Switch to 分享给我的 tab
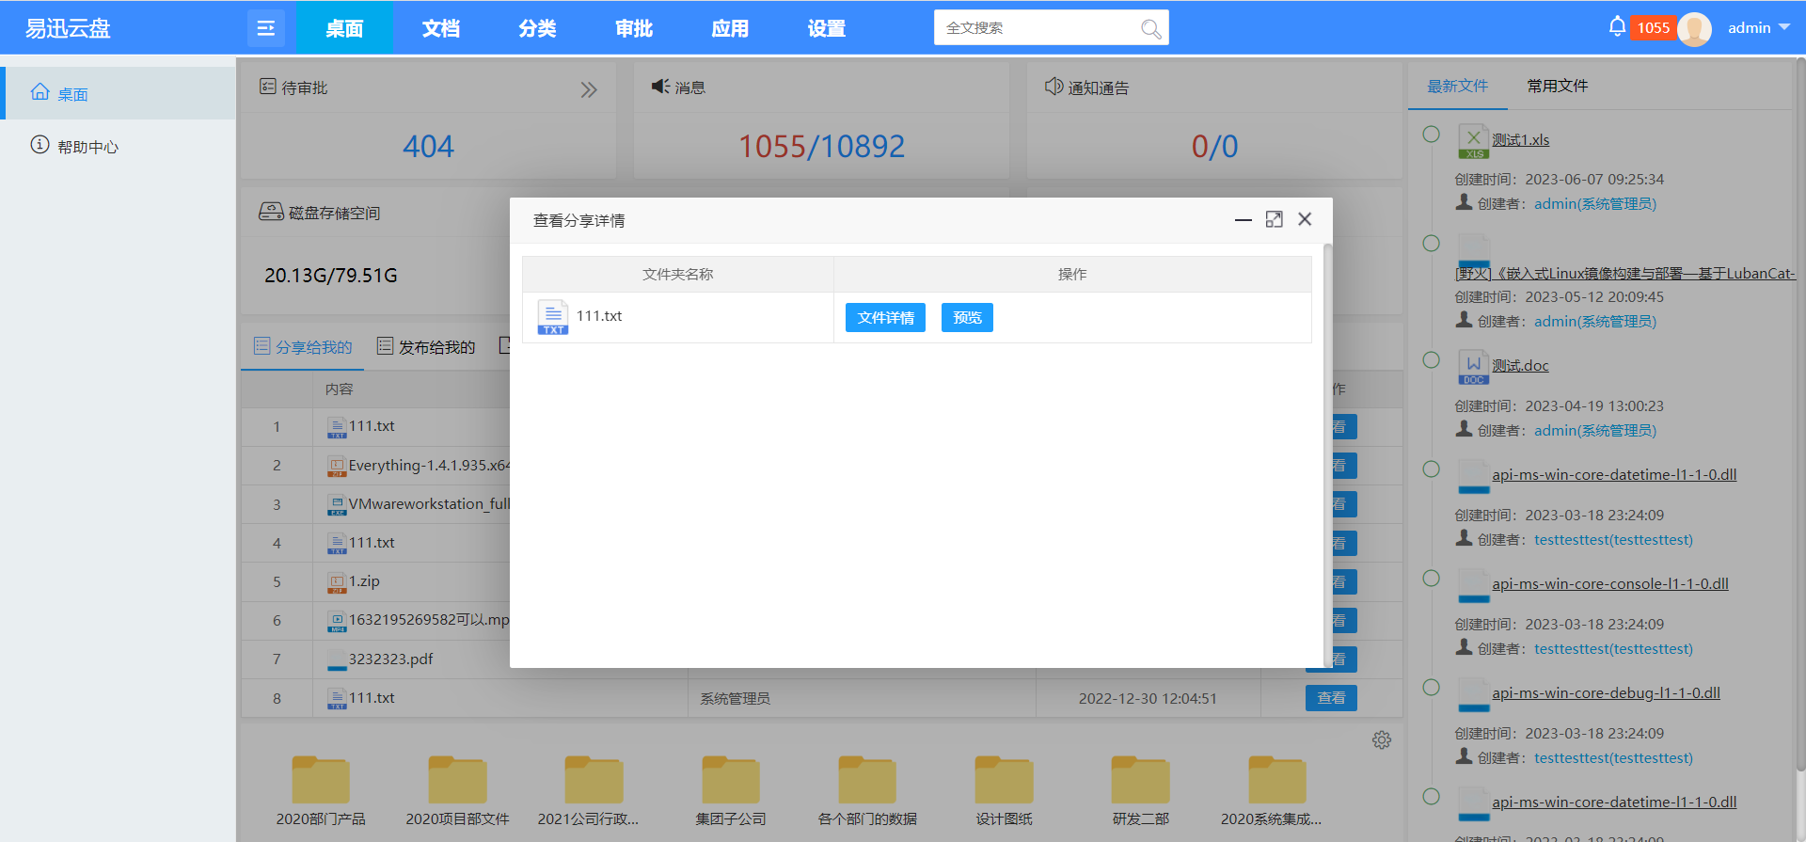 point(303,347)
